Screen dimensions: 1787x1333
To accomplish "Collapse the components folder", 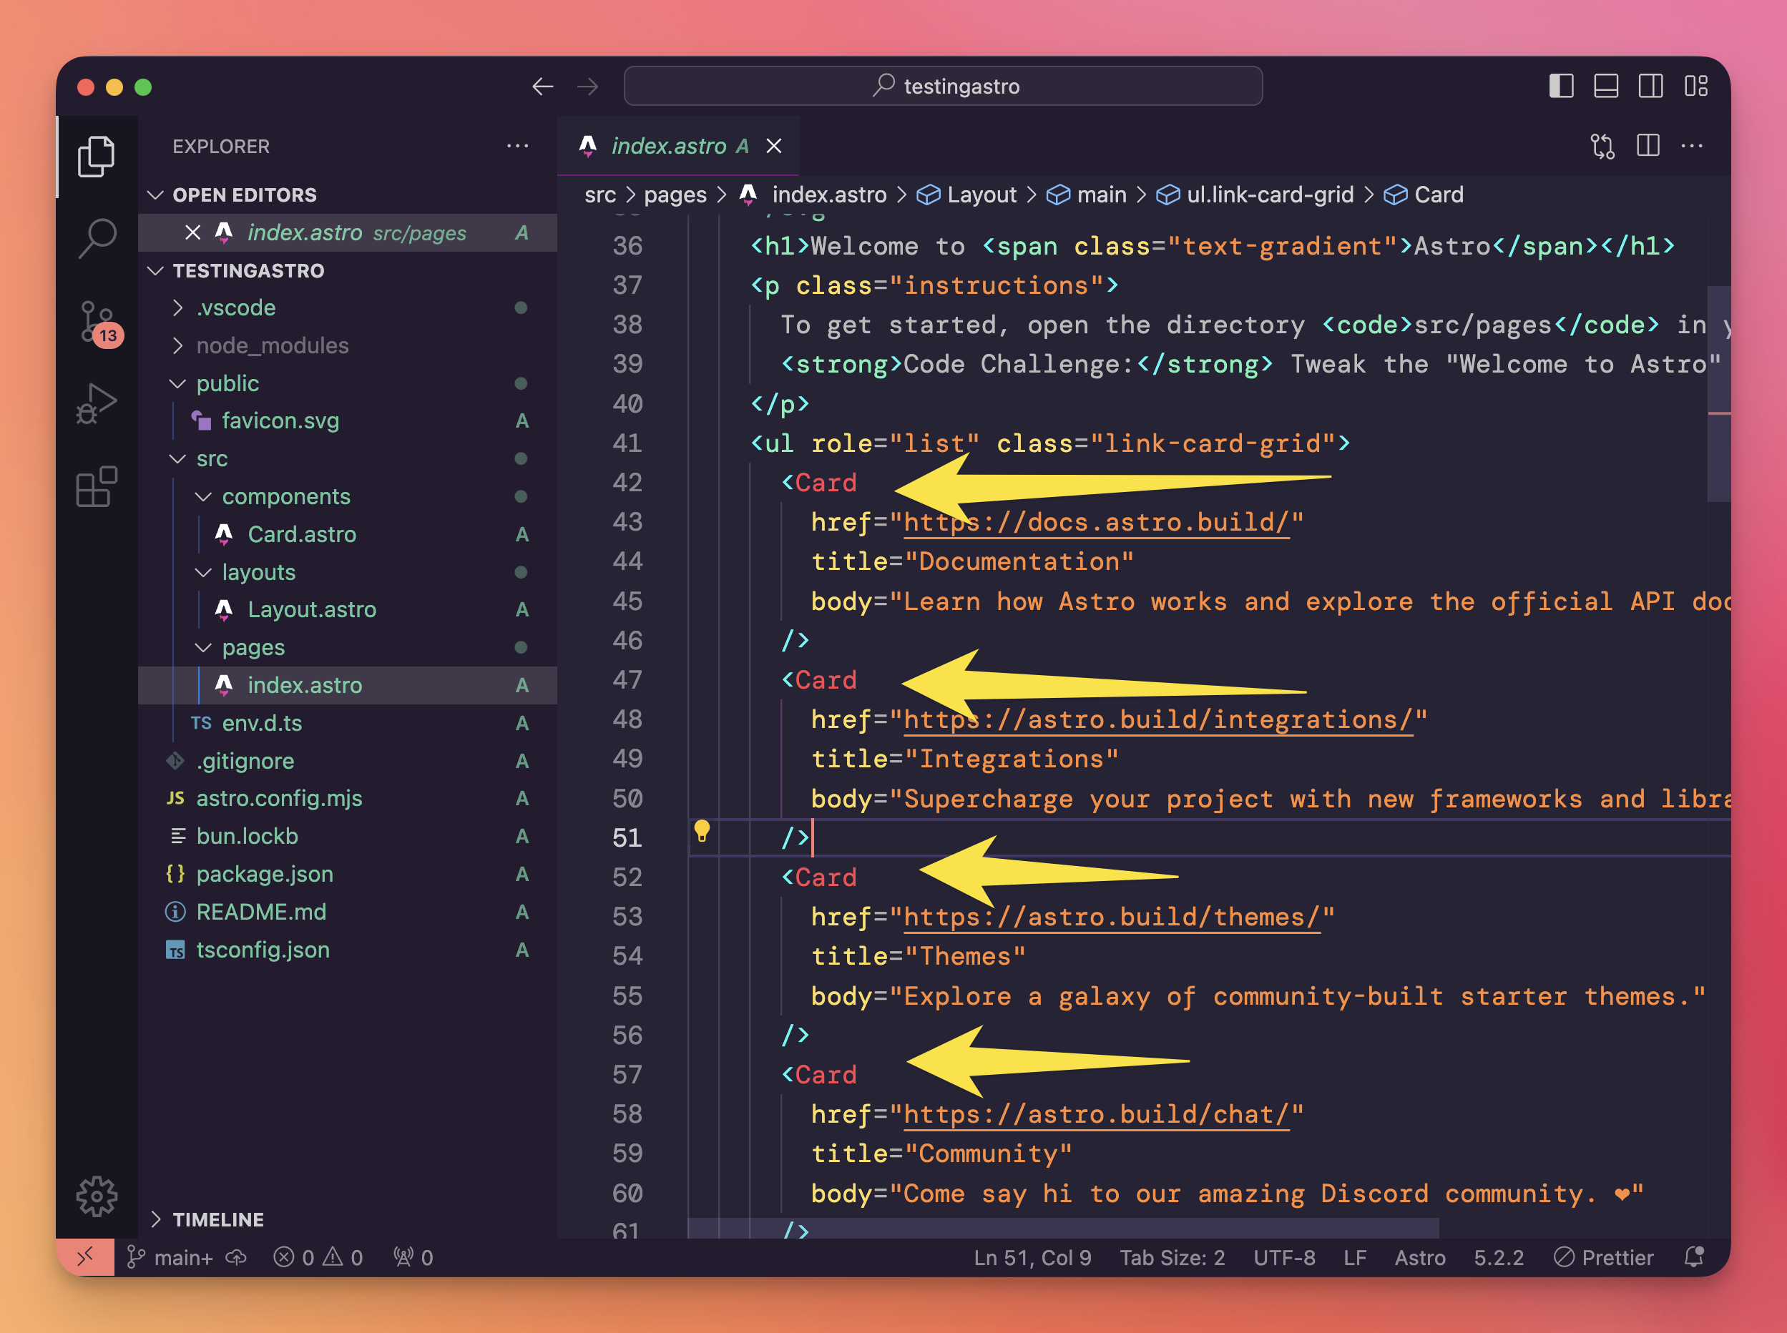I will [285, 496].
